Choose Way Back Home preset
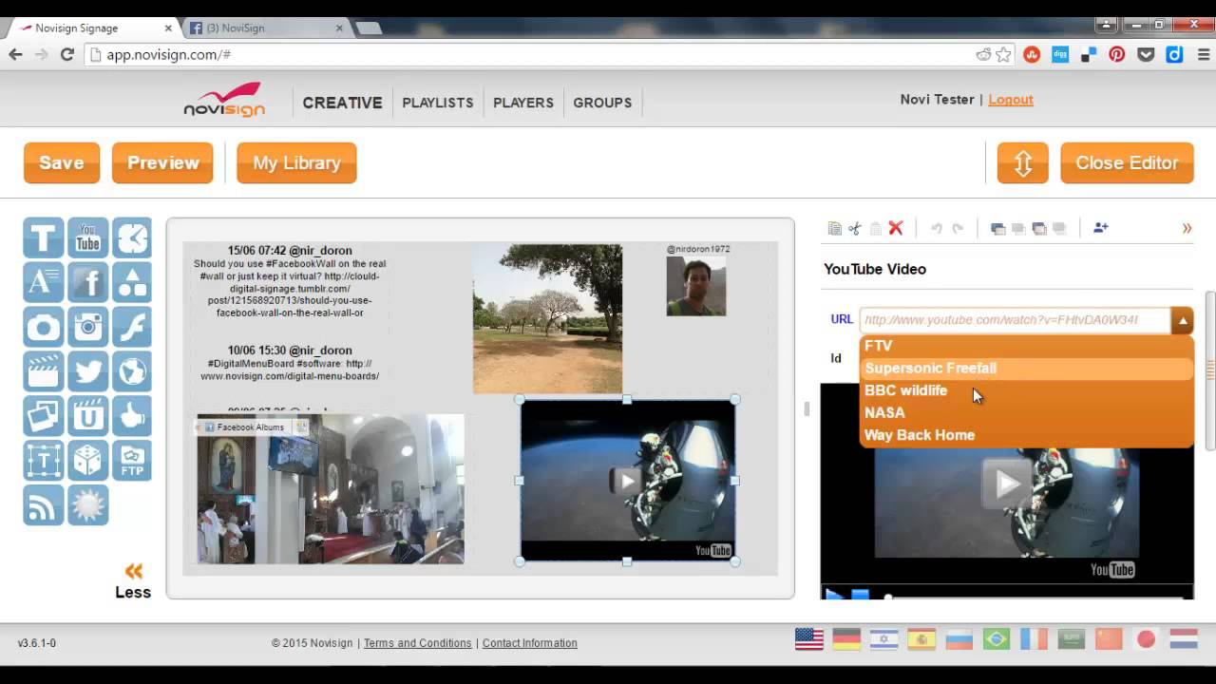The image size is (1216, 684). [x=1026, y=435]
